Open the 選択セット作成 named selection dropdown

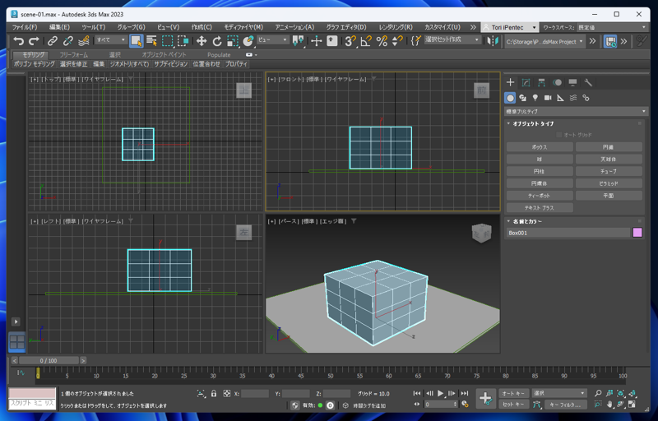point(452,39)
